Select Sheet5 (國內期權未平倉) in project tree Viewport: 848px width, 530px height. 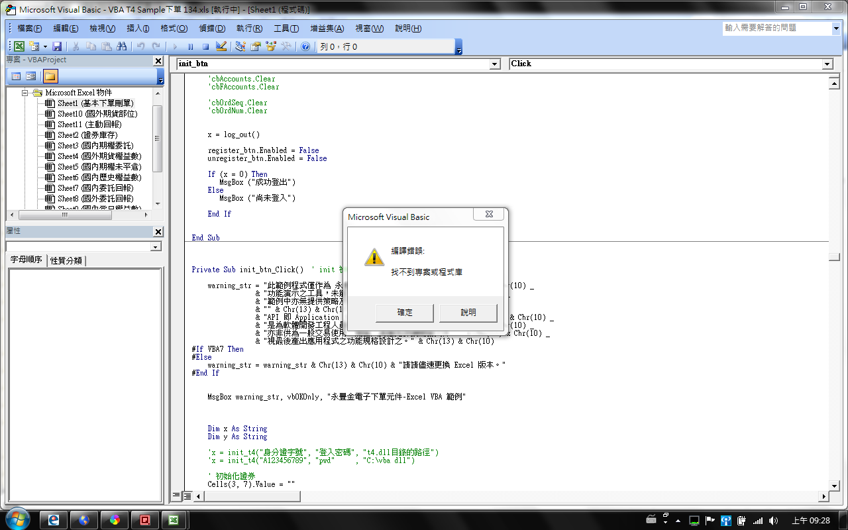(99, 167)
